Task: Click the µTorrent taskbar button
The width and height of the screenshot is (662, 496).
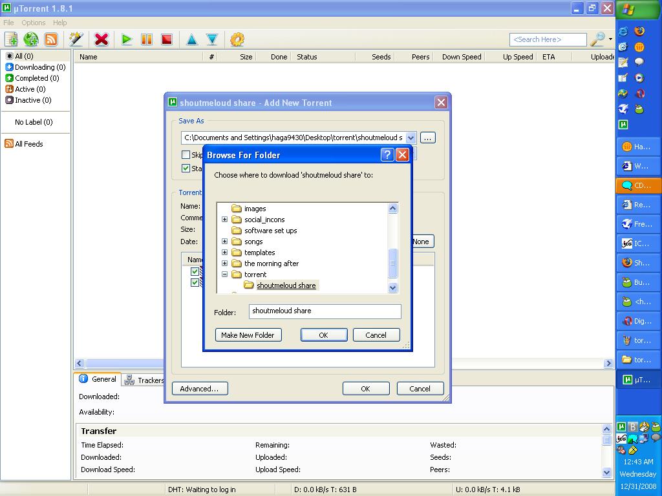Action: click(x=638, y=380)
